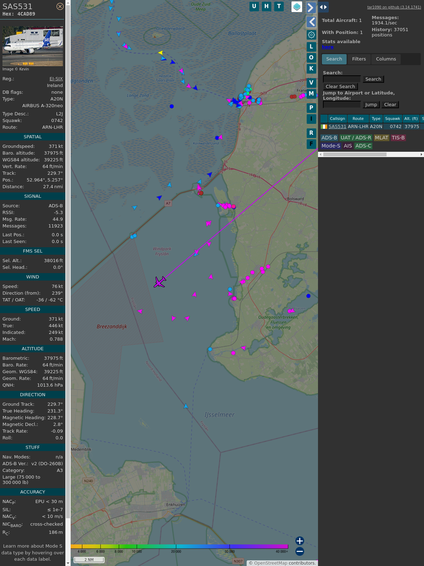Open the OpenStreetMap attribution link
The image size is (424, 566).
point(271,563)
